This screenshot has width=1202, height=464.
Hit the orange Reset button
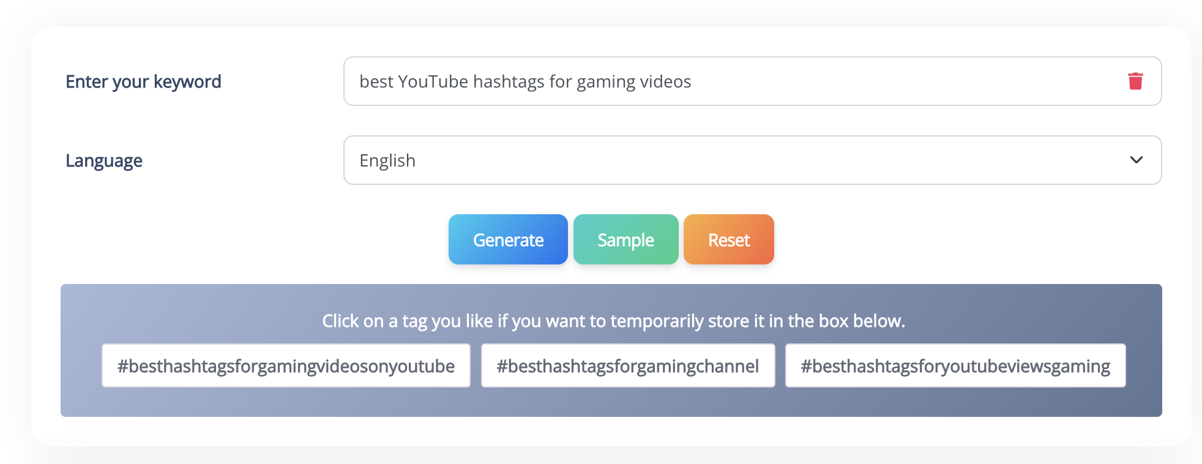(728, 240)
